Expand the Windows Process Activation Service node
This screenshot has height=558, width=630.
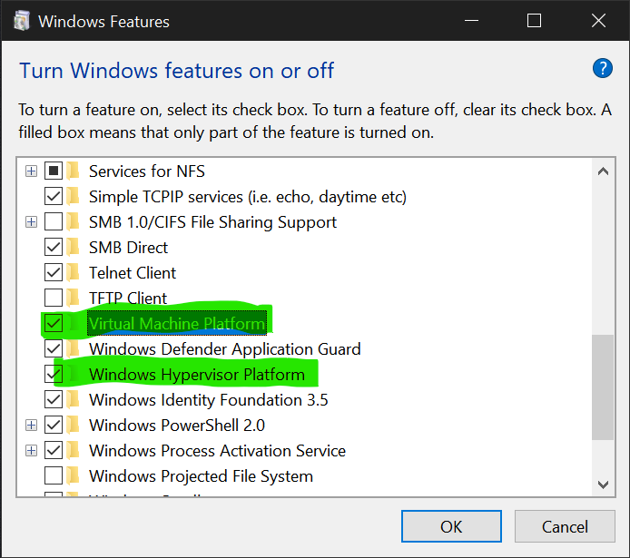pyautogui.click(x=31, y=450)
